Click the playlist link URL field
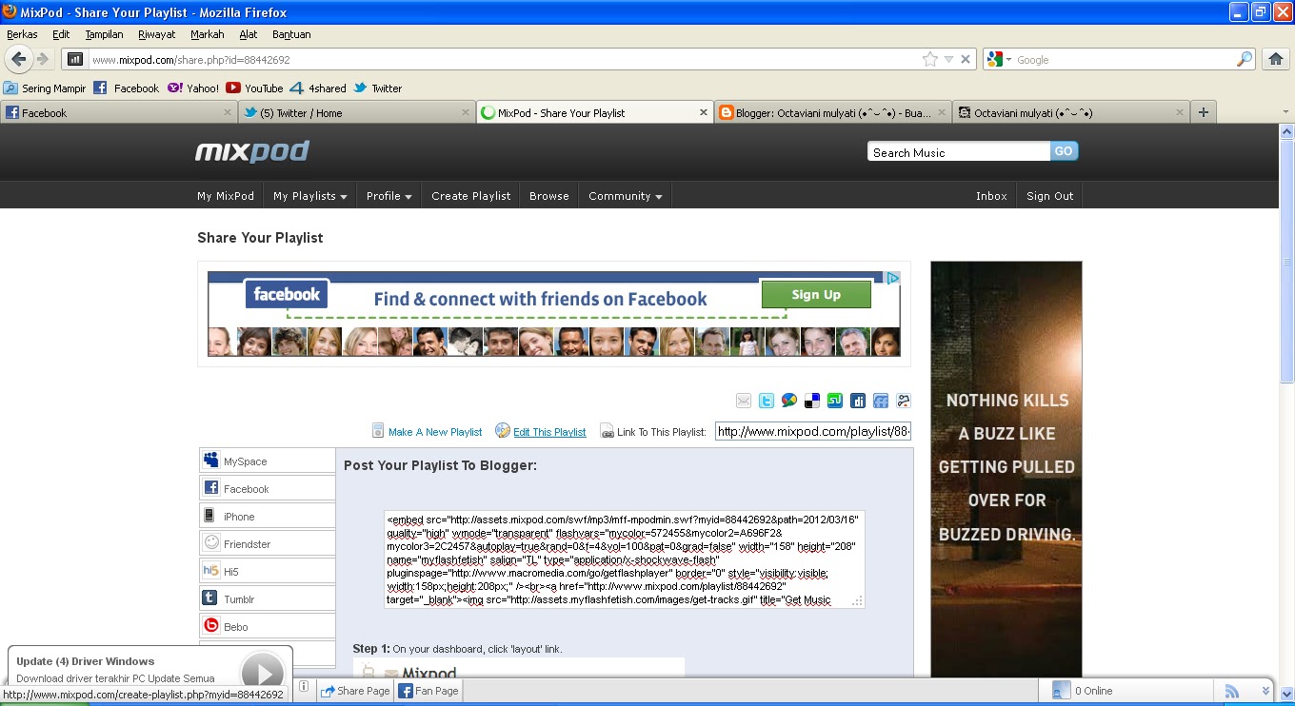Image resolution: width=1295 pixels, height=706 pixels. click(x=813, y=431)
